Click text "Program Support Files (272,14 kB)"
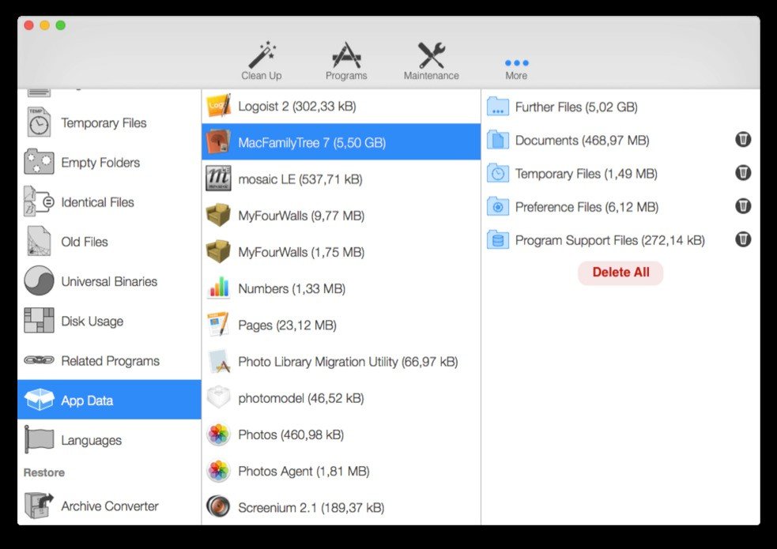 pos(610,241)
